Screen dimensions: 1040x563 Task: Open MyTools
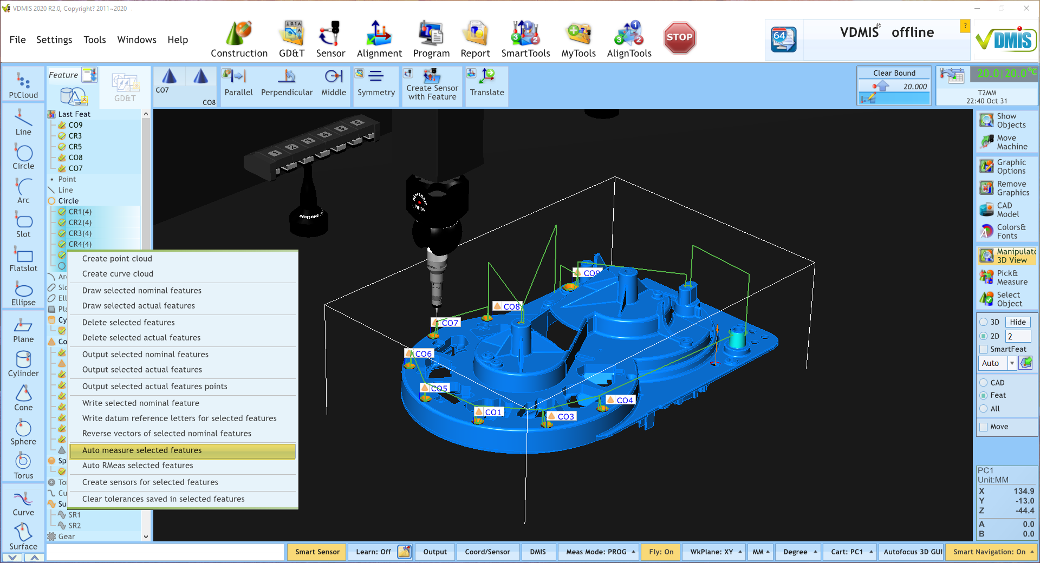578,39
